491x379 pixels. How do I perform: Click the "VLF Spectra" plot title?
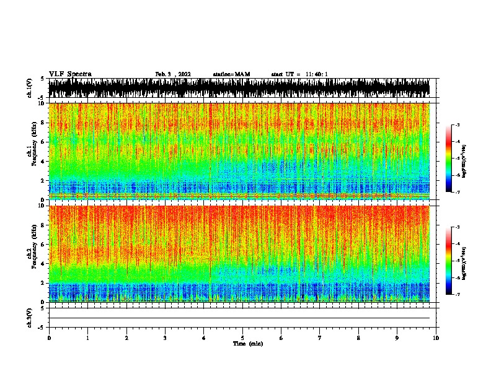pyautogui.click(x=70, y=74)
